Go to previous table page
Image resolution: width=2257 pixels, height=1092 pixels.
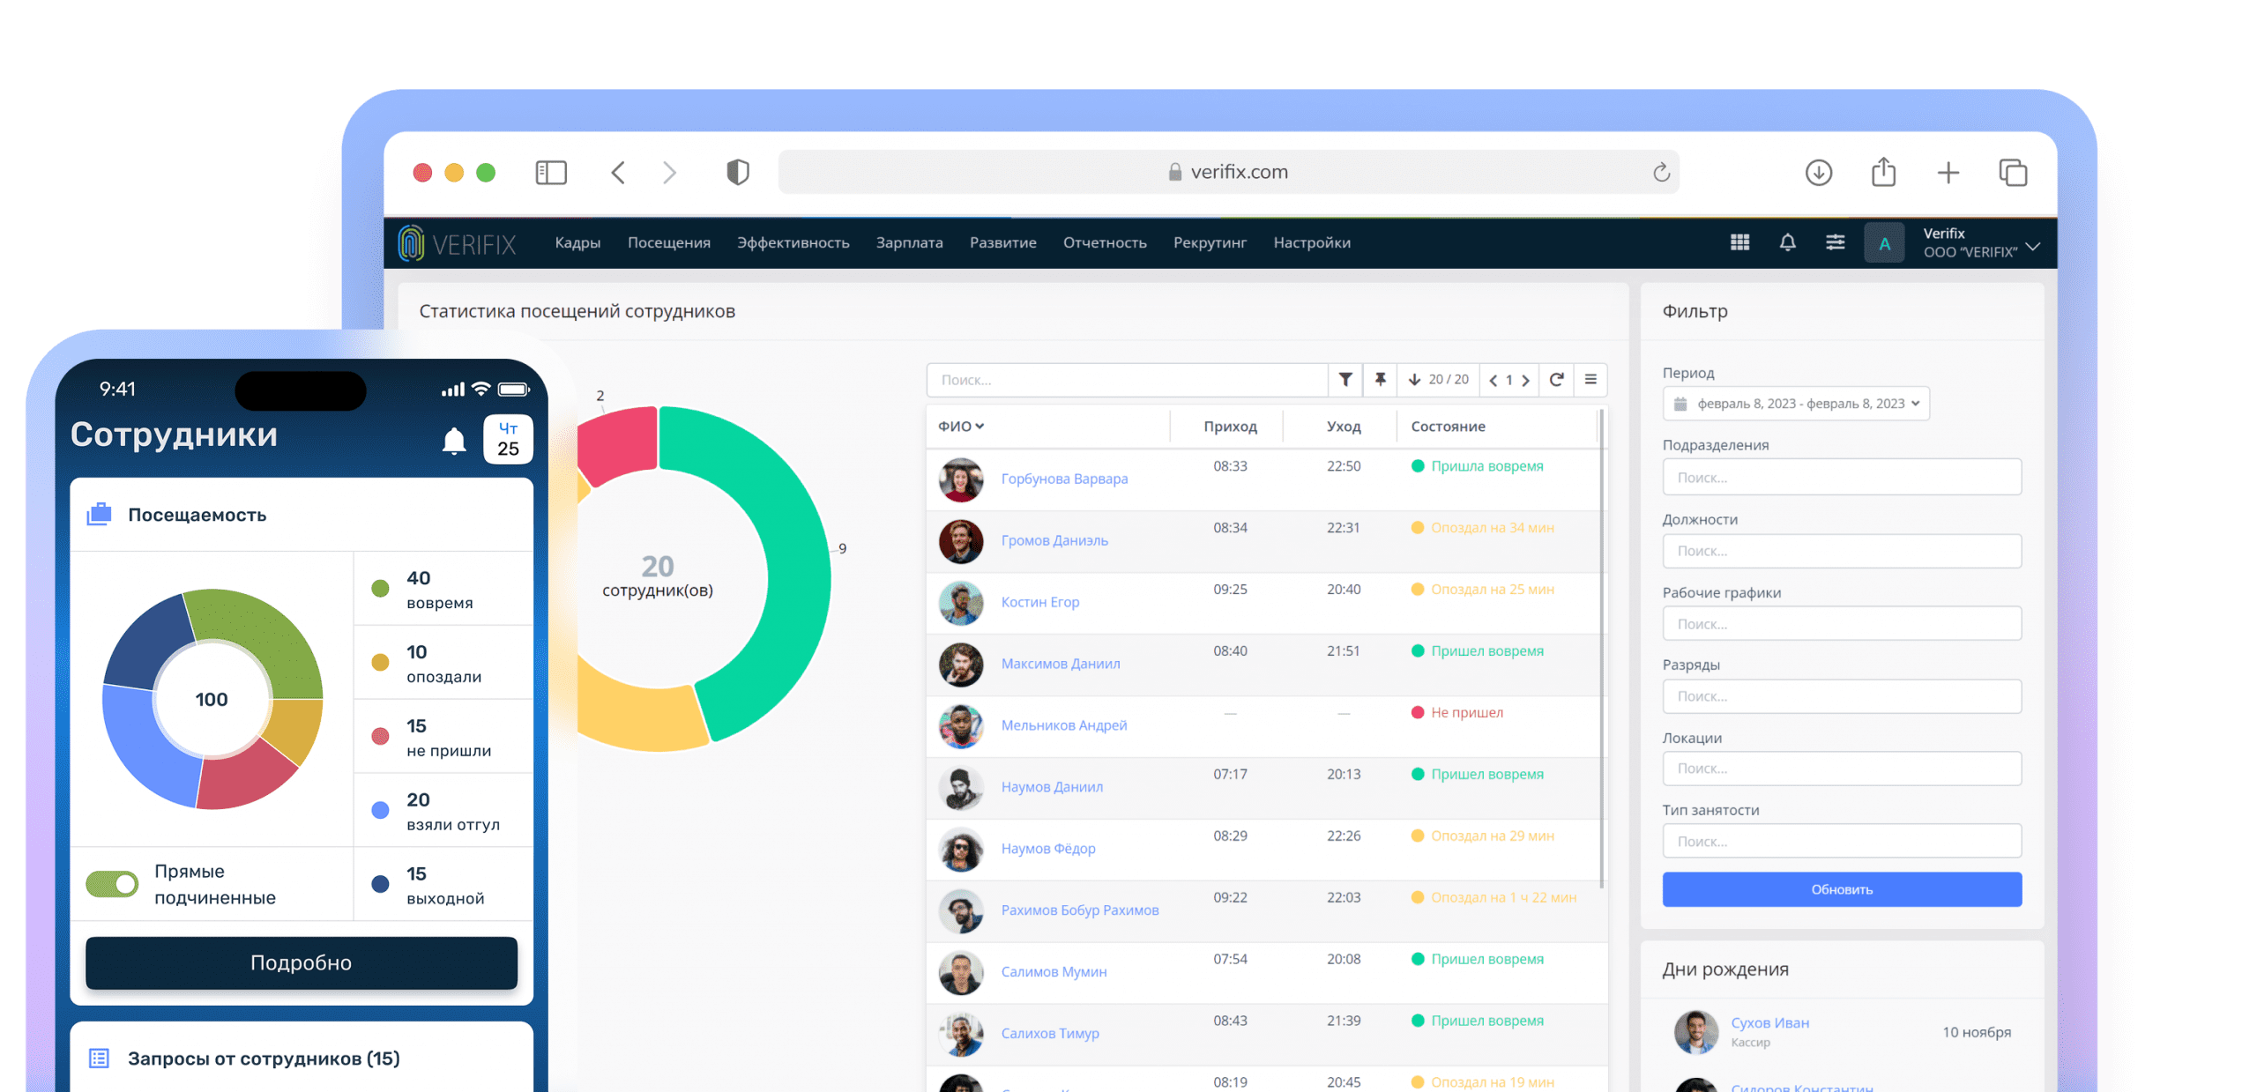click(x=1493, y=381)
